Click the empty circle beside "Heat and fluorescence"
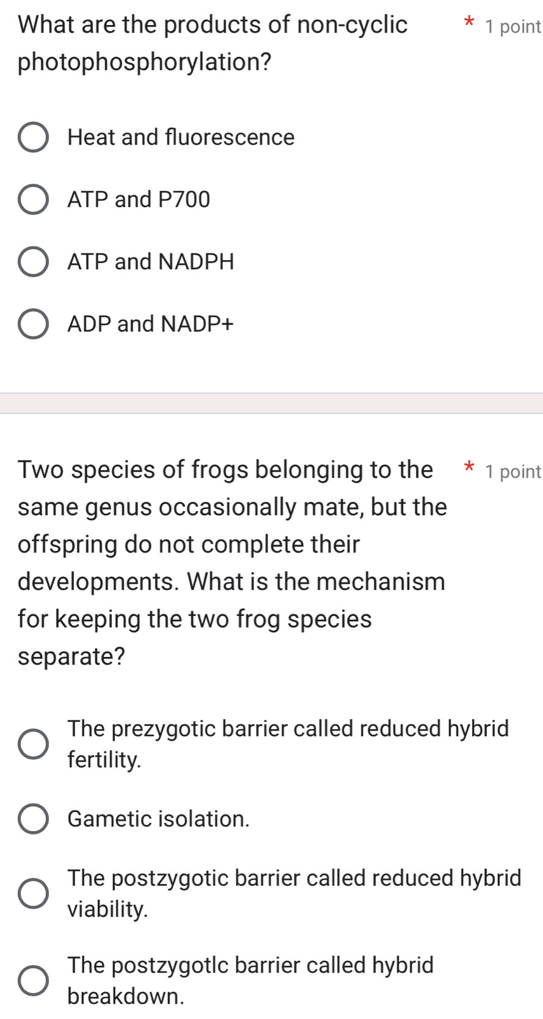Image resolution: width=543 pixels, height=1019 pixels. point(34,137)
